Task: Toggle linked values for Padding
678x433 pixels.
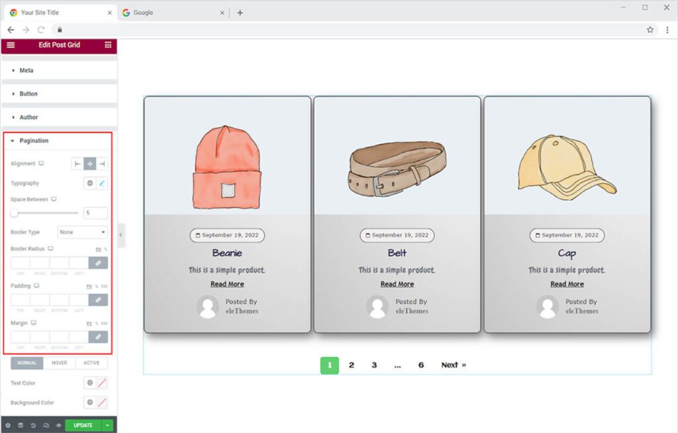Action: point(98,300)
